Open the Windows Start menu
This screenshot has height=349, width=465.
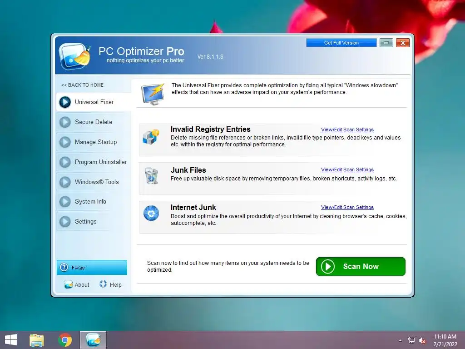[x=11, y=340]
